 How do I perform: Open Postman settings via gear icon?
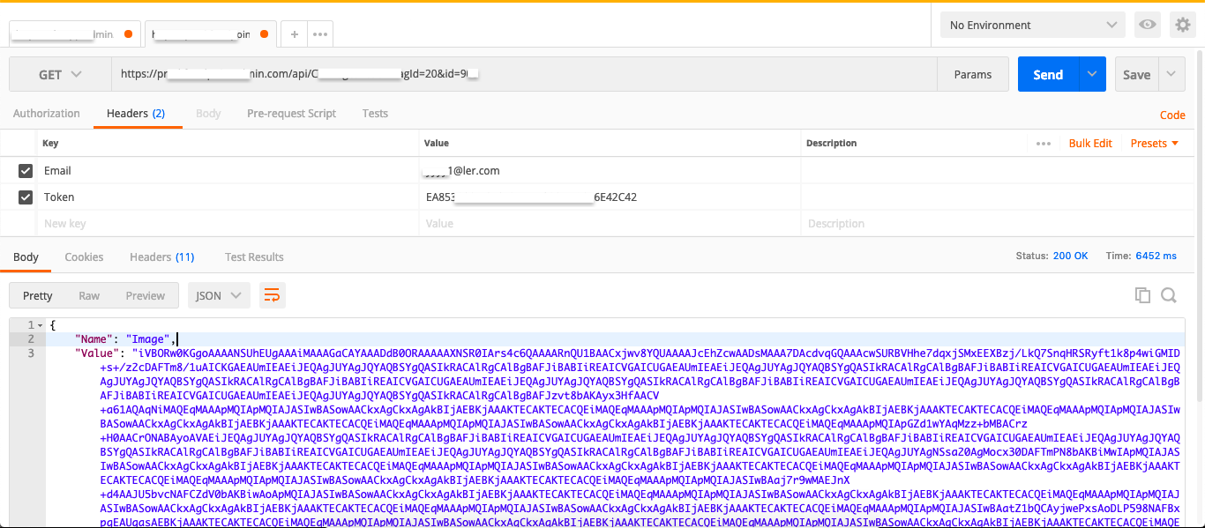coord(1183,25)
